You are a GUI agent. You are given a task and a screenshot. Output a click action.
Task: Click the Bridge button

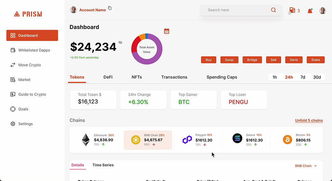252,60
